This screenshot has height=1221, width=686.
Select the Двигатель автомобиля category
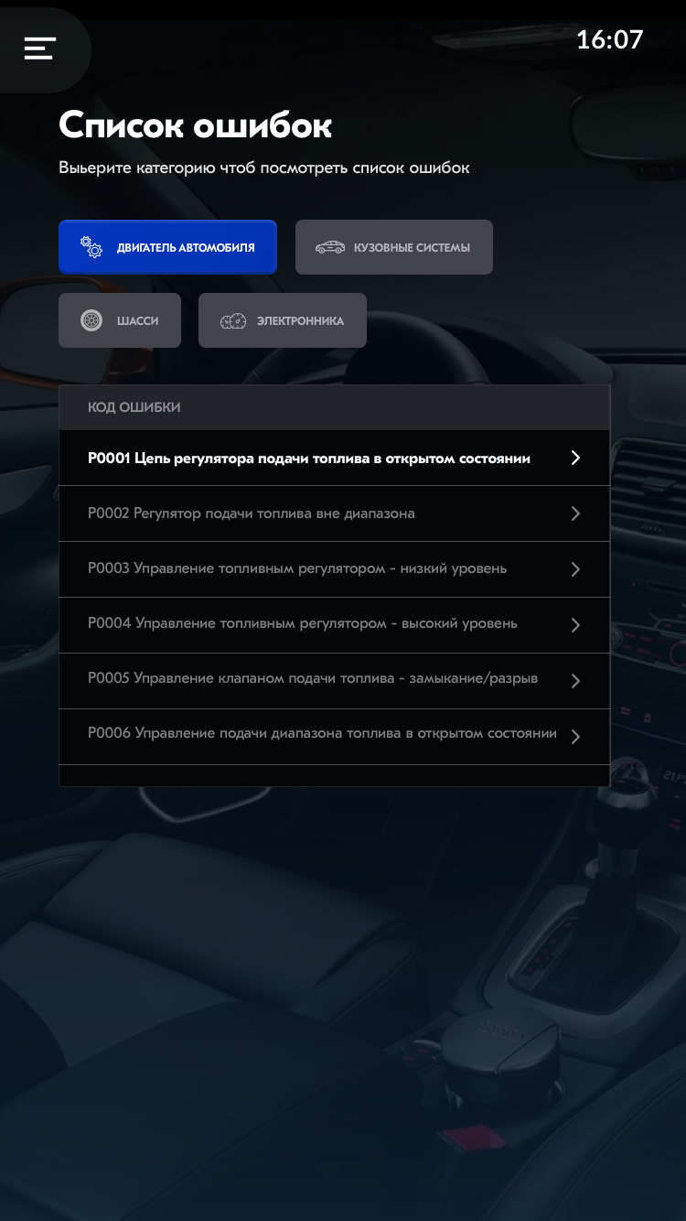coord(167,247)
